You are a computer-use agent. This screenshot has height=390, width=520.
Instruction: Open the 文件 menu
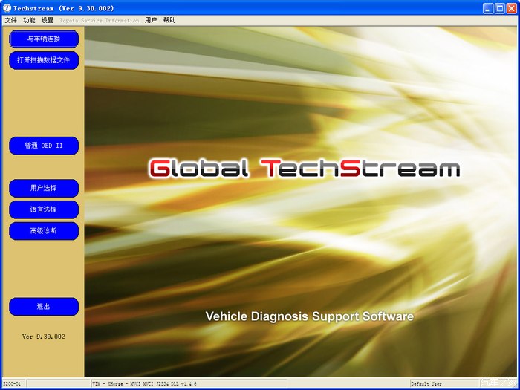(10, 20)
